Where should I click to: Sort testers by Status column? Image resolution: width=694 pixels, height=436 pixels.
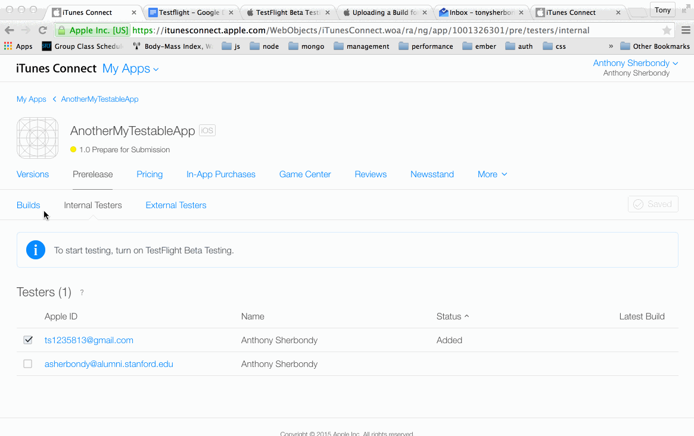[x=453, y=316]
